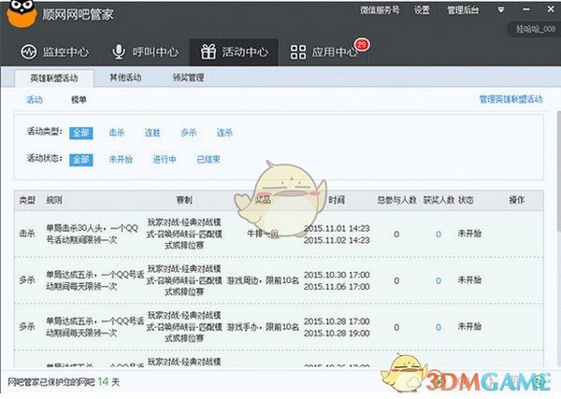Click the red notification badge on 应用中心
Screen dimensions: 561x399
pyautogui.click(x=362, y=44)
